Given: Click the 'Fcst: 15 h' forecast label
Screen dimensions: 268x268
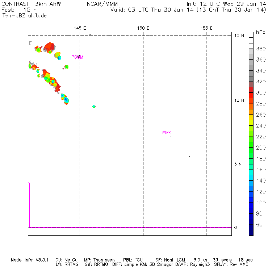Looking at the screenshot, I should click(x=19, y=10).
